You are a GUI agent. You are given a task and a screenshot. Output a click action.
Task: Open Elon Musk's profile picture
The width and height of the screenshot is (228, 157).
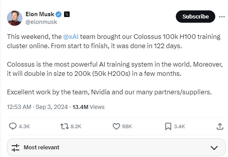pyautogui.click(x=15, y=18)
